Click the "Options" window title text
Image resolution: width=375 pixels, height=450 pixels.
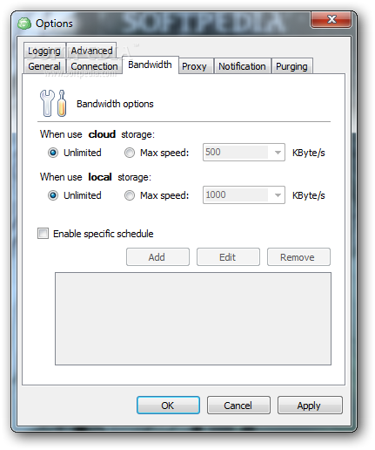(54, 24)
